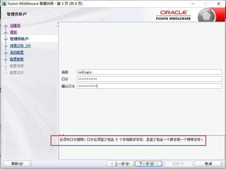The height and width of the screenshot is (169, 226).
Task: Go to the 模板 step link
Action: 14,32
